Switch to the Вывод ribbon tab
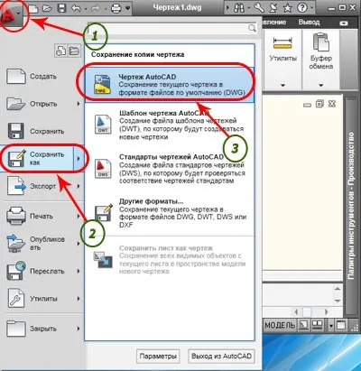This screenshot has height=371, width=361. coord(309,23)
